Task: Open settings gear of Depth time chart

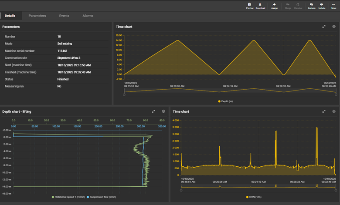Action: point(334,27)
